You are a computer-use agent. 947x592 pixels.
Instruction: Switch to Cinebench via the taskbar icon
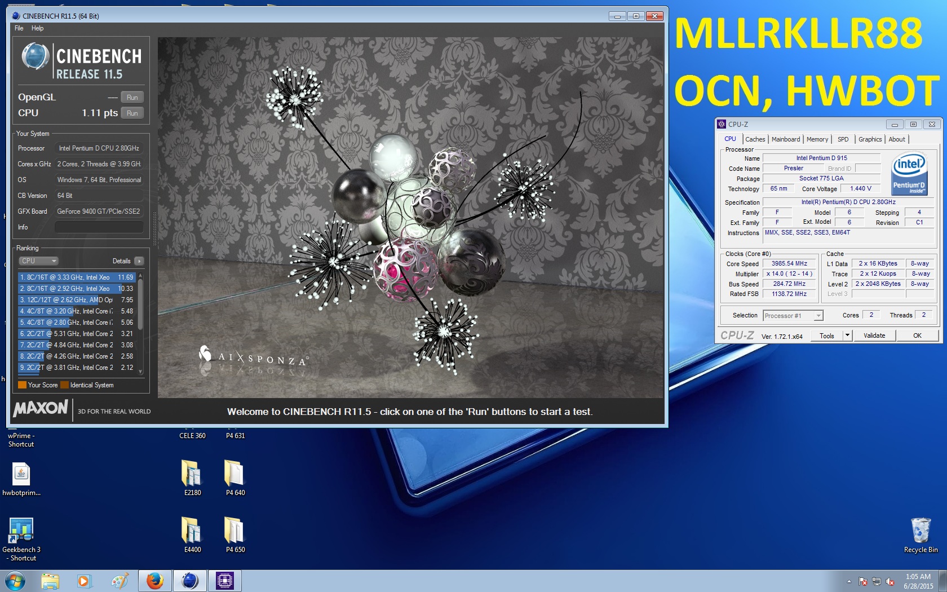(x=190, y=581)
